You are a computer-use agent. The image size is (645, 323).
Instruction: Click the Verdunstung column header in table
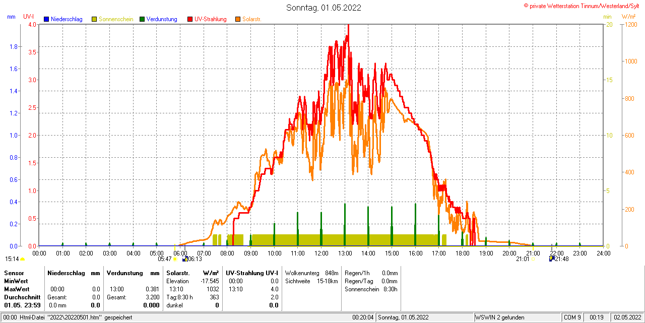point(125,273)
